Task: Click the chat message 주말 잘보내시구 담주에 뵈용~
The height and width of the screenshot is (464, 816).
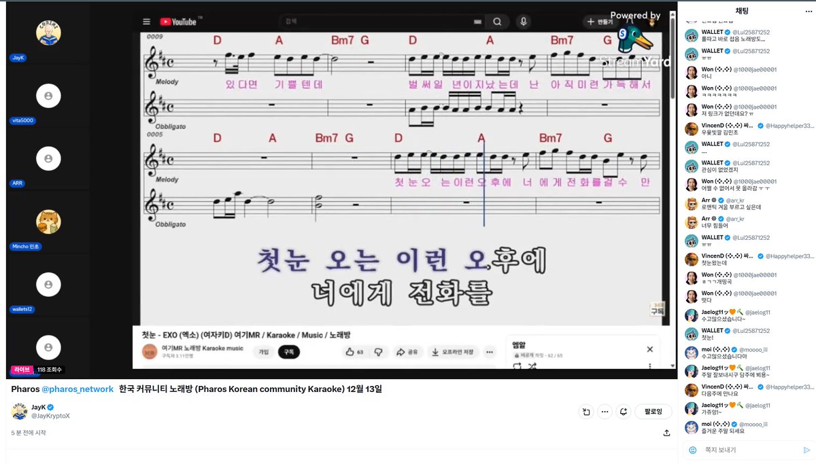Action: click(x=736, y=374)
